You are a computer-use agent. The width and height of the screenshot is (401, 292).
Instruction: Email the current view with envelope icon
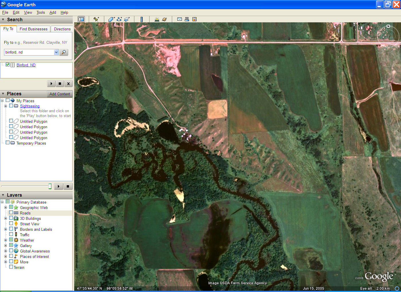(x=180, y=19)
